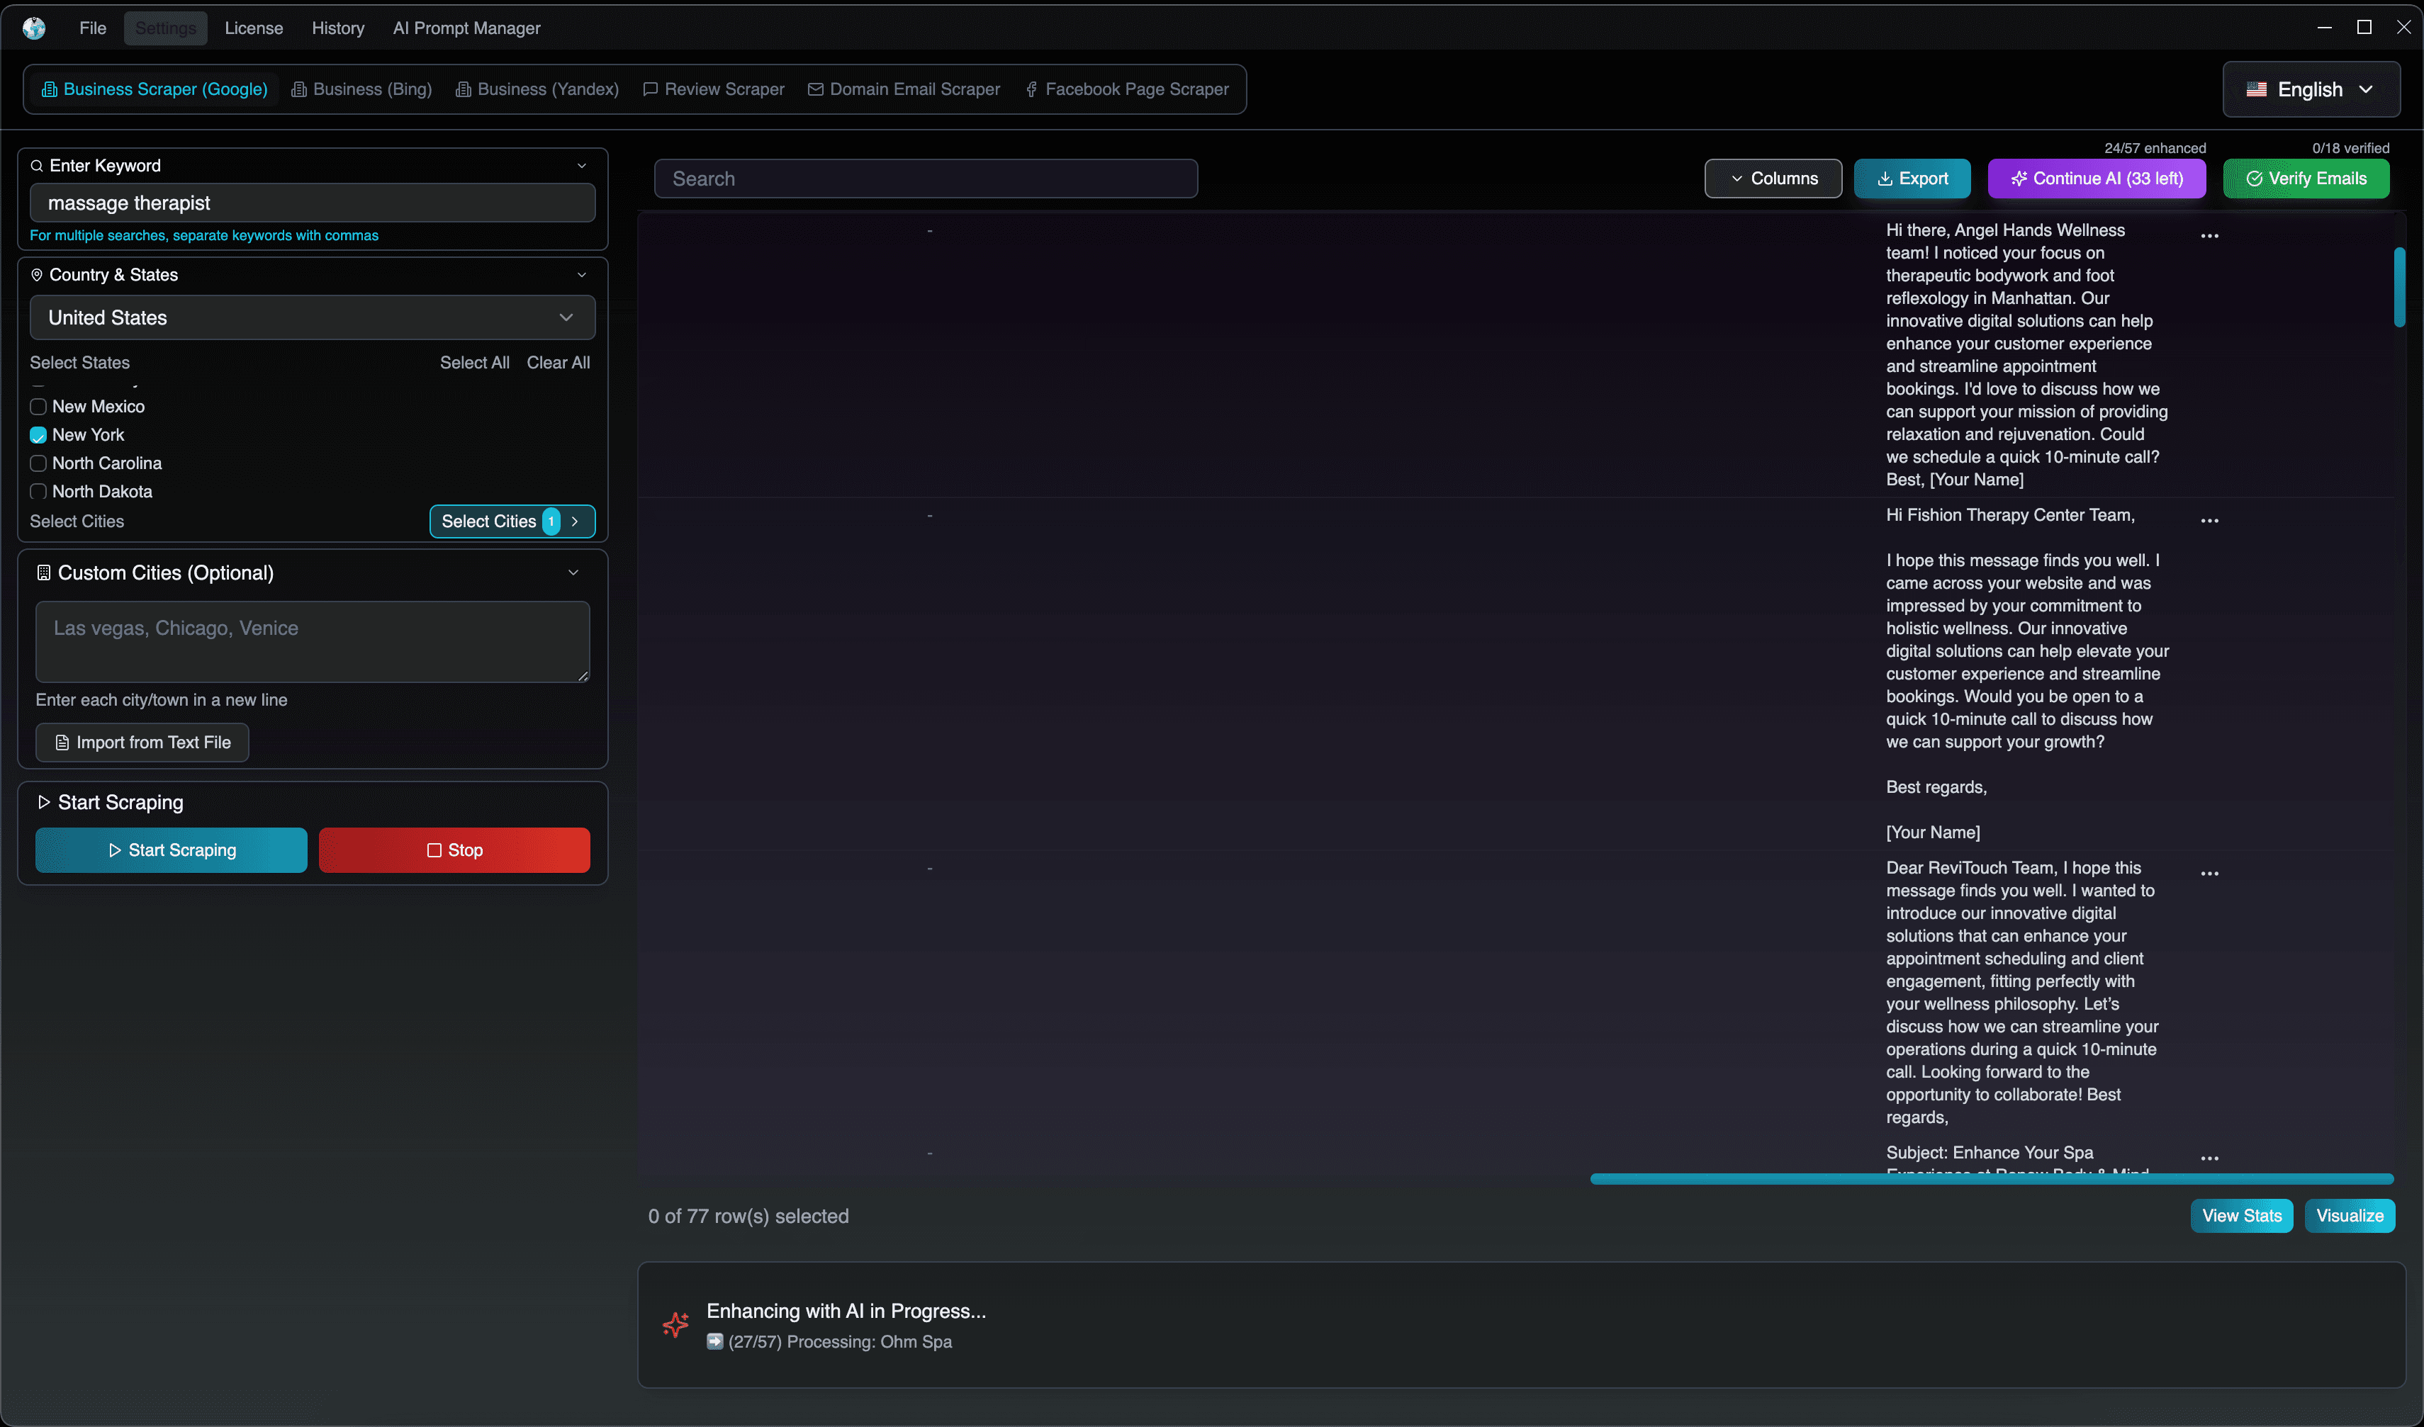Screen dimensions: 2424x1427
Task: Check the New Mexico checkbox
Action: click(x=38, y=407)
